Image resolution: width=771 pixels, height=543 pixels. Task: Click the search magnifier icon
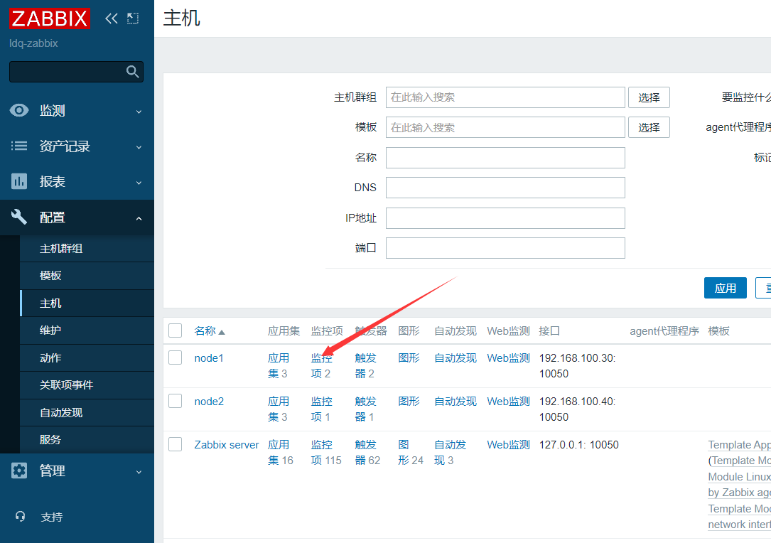[132, 72]
